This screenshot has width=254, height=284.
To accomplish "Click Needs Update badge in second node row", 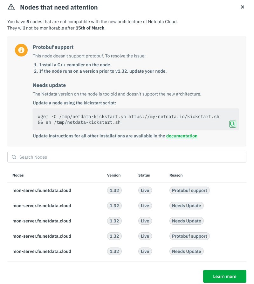I will click(x=186, y=206).
